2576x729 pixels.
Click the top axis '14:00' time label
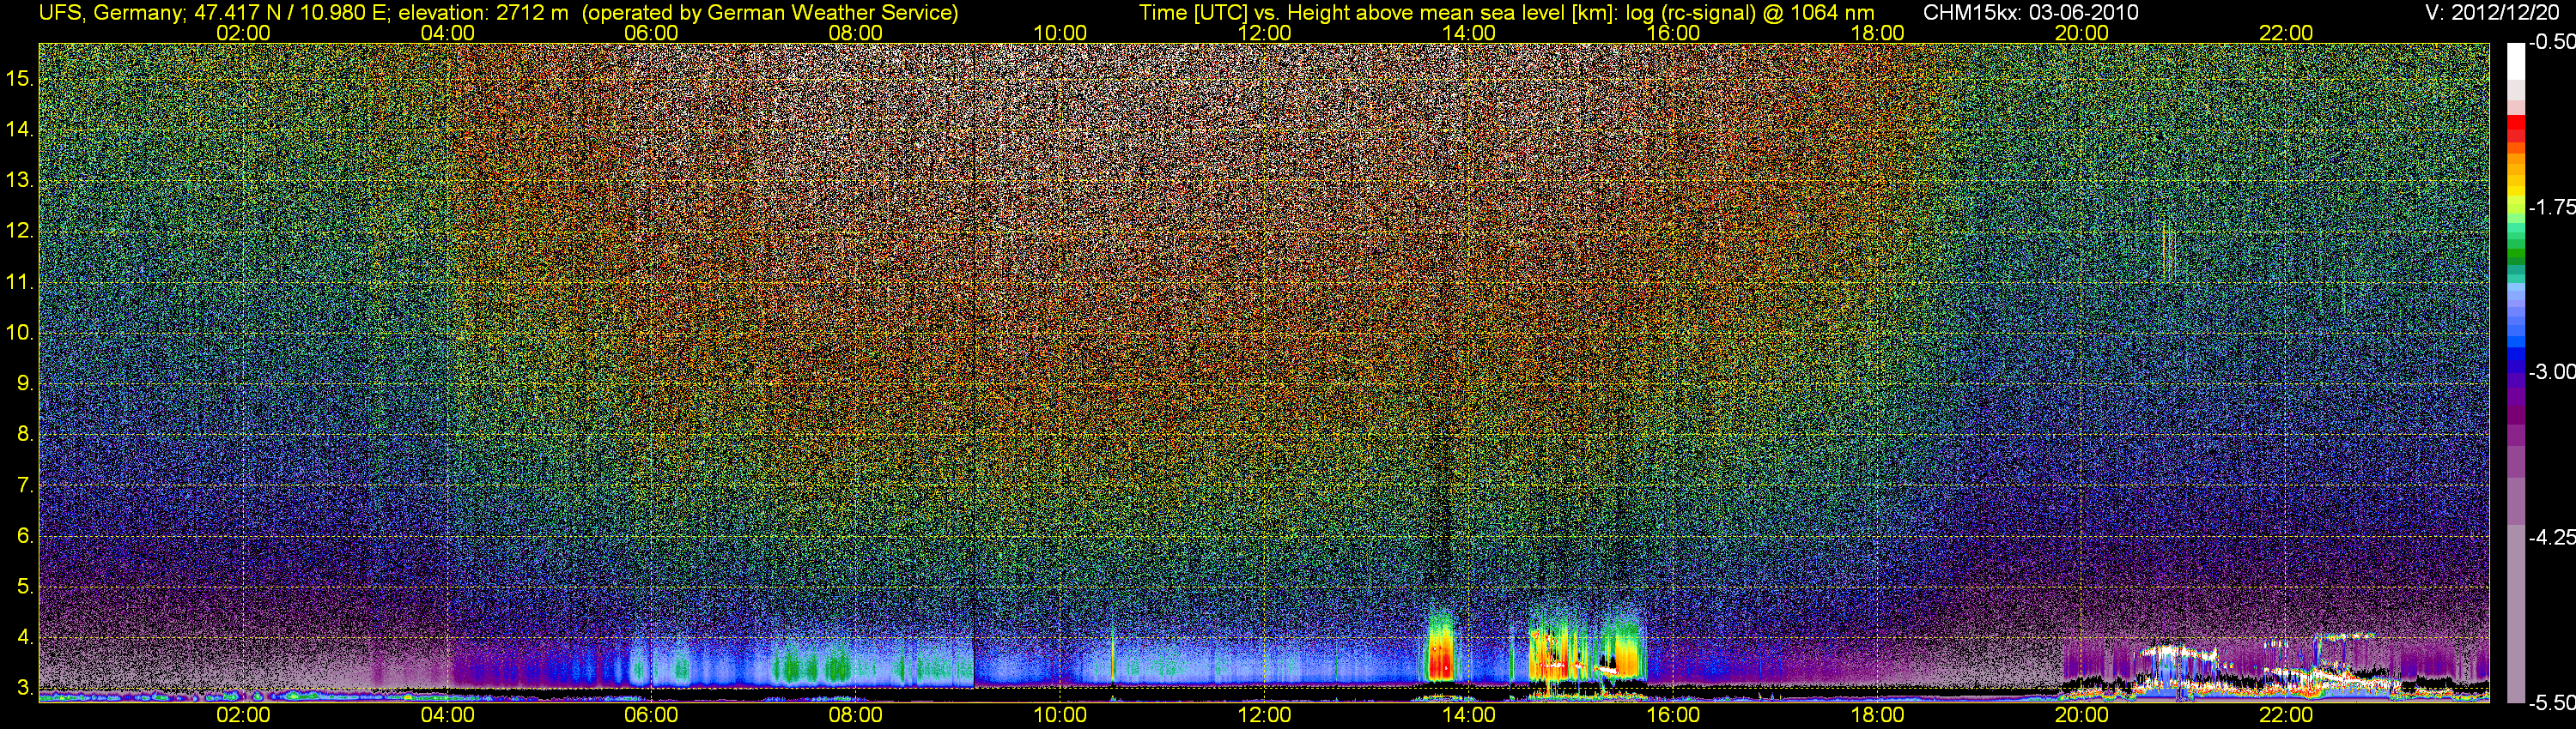pyautogui.click(x=1469, y=33)
